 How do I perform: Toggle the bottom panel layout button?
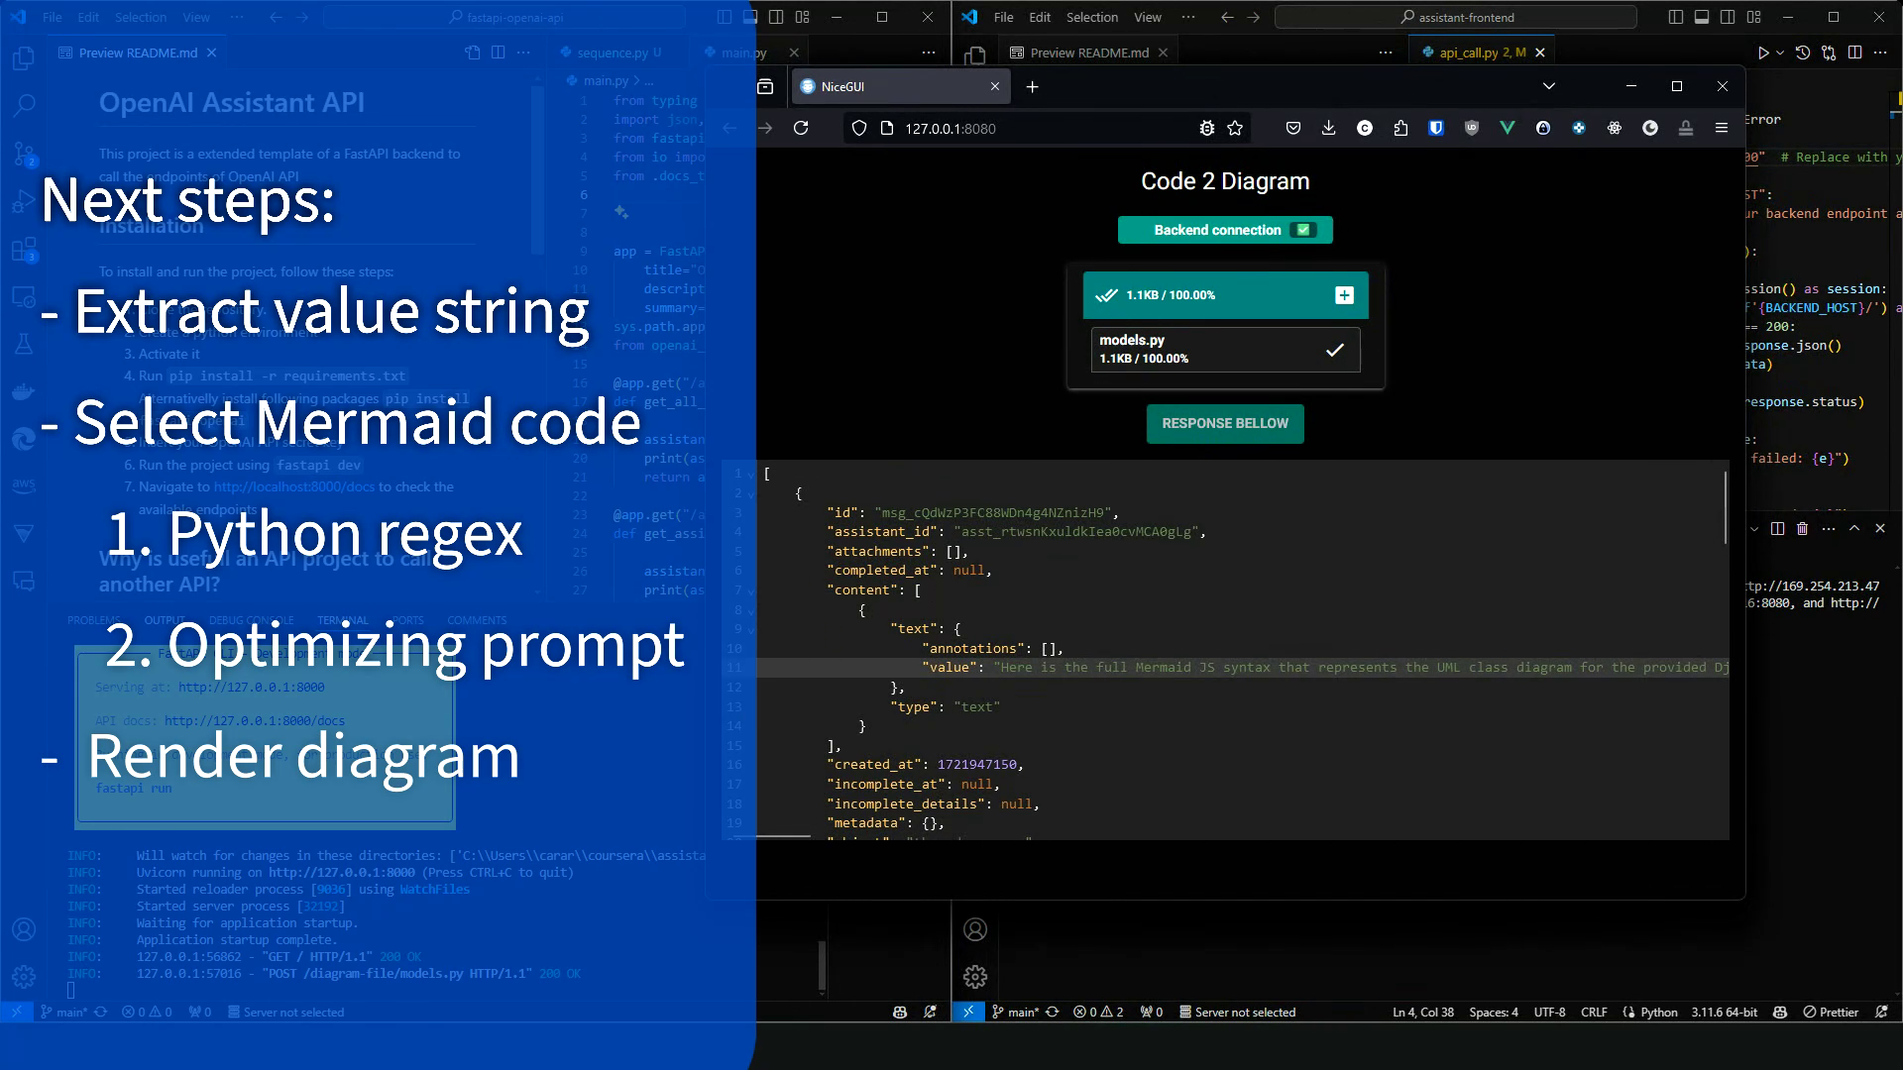click(1702, 17)
